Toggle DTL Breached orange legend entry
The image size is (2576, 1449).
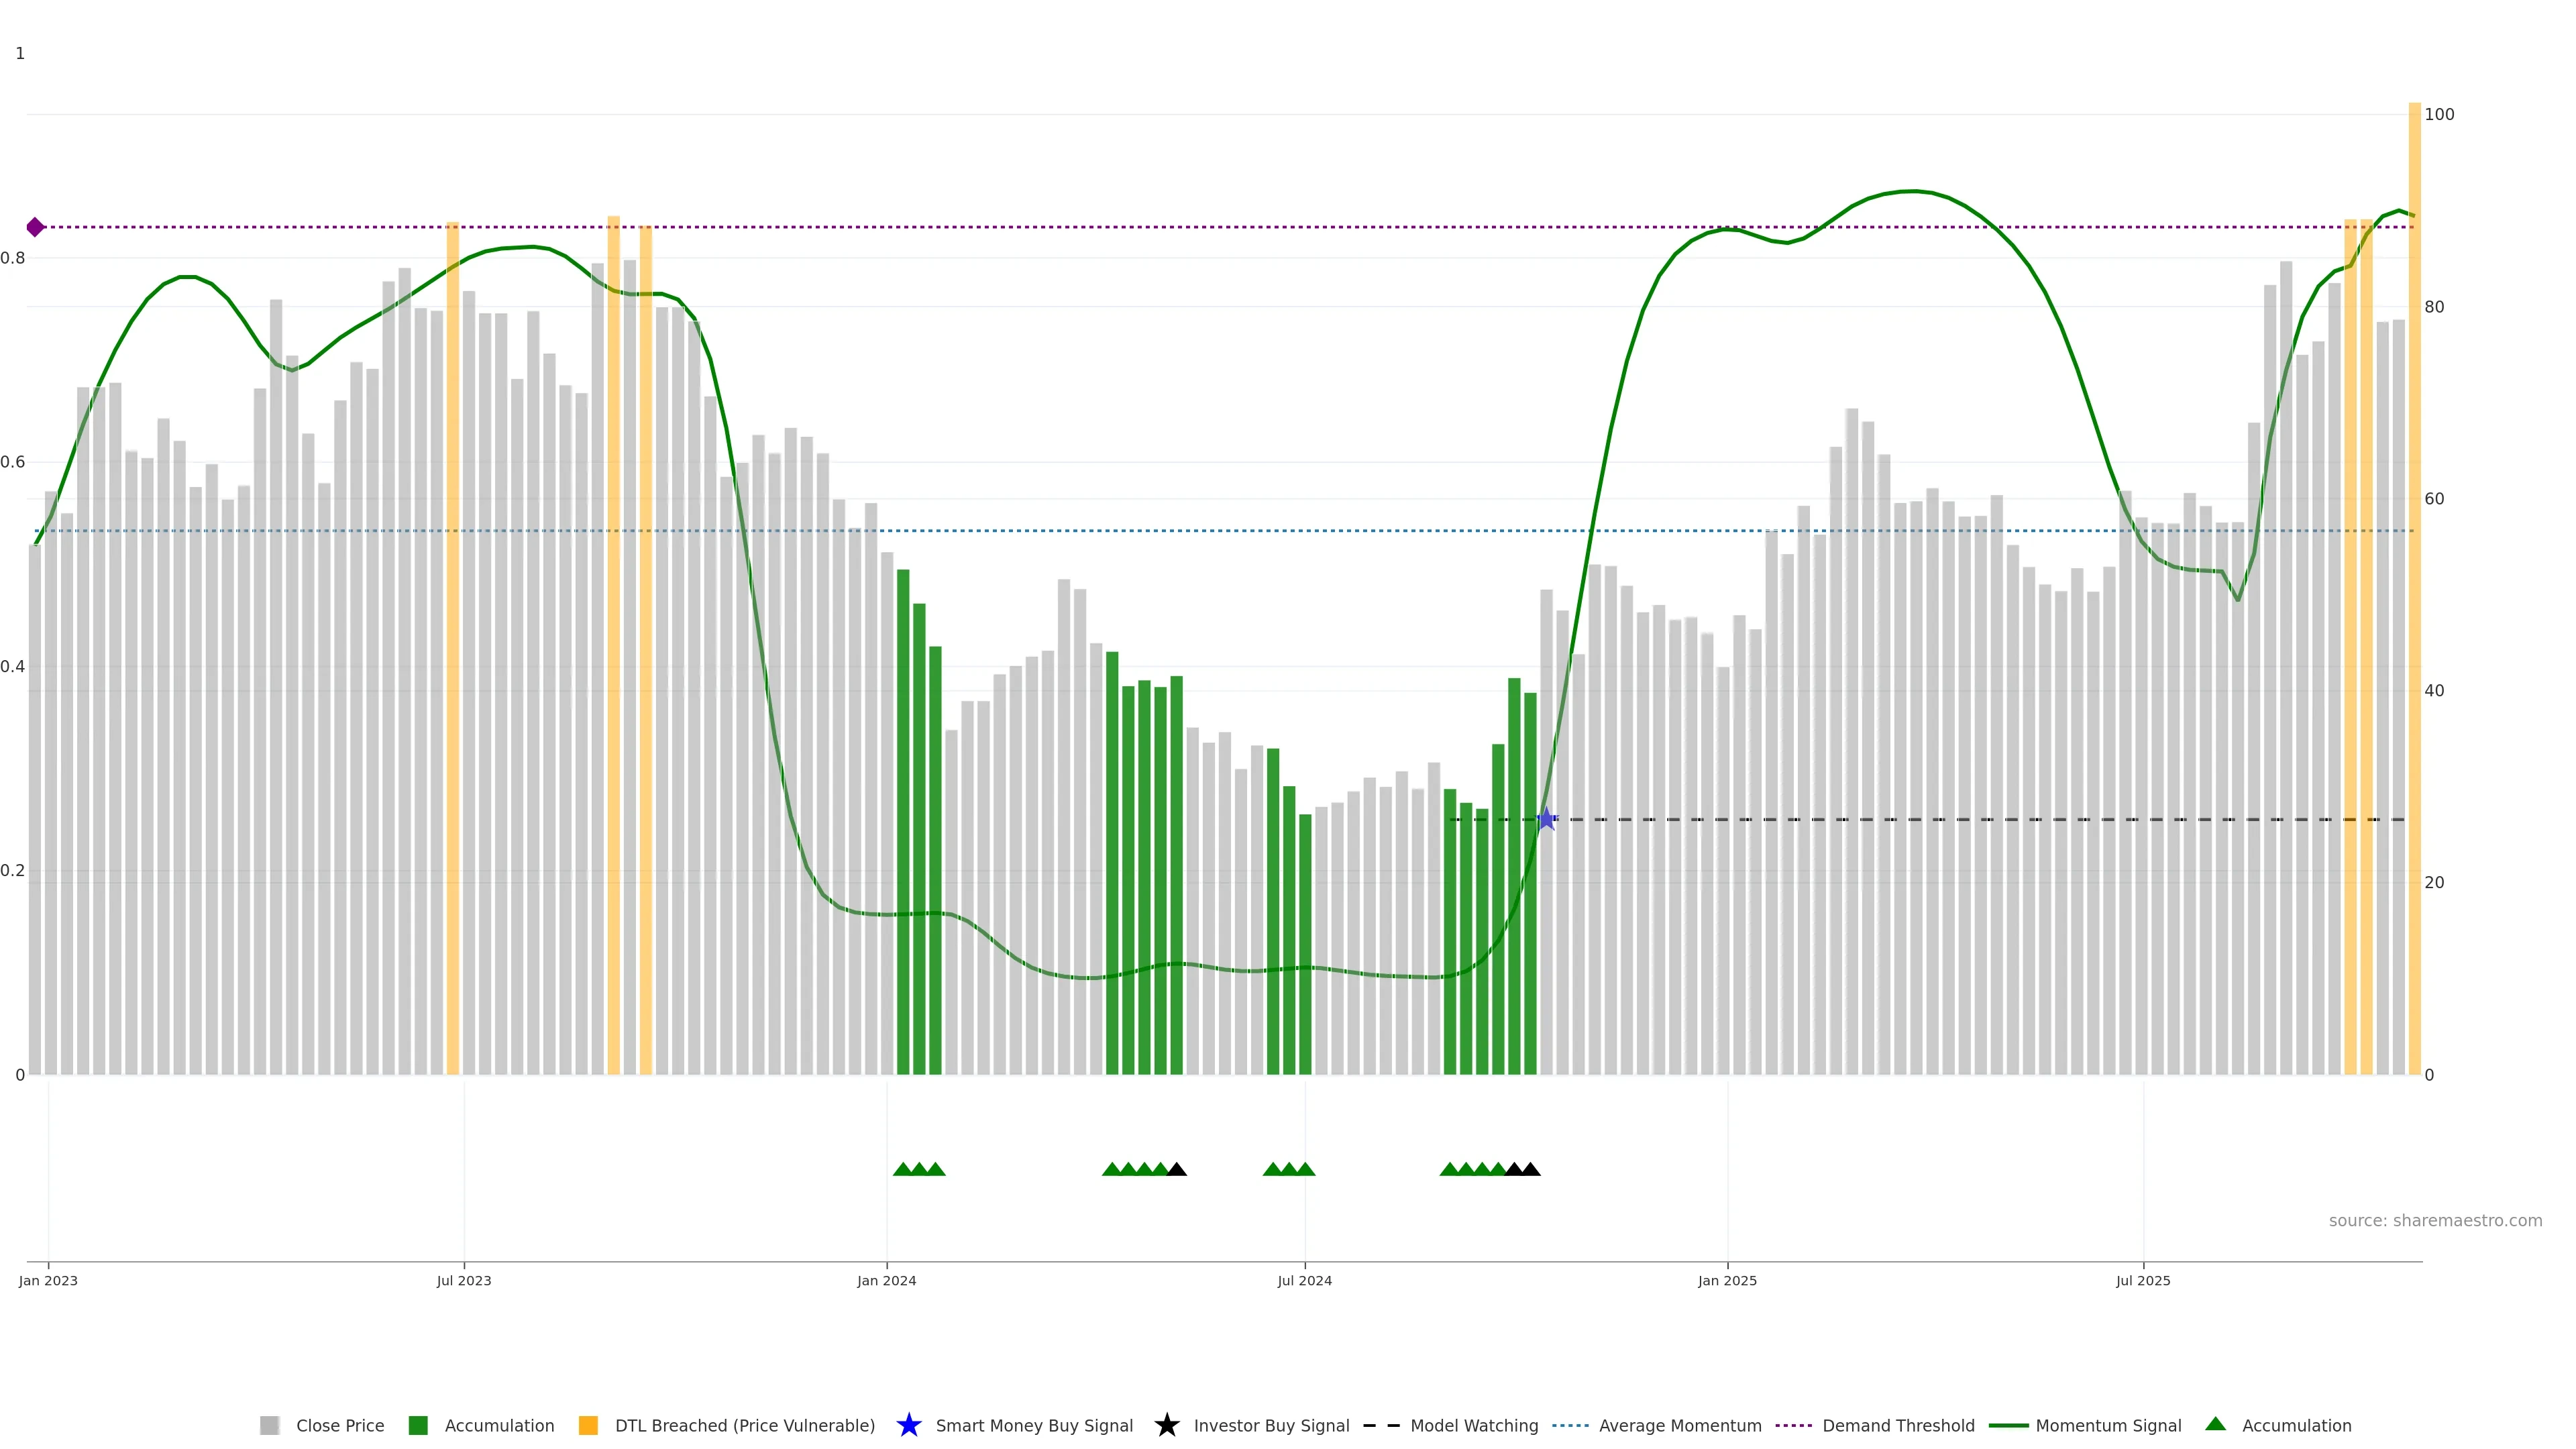click(588, 1426)
